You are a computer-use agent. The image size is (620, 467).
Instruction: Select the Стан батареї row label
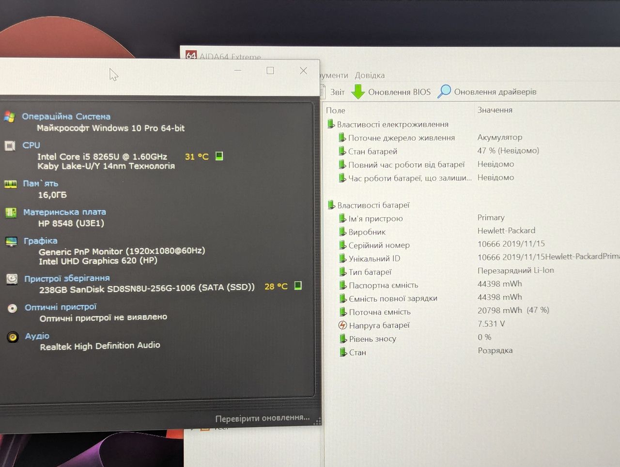point(372,151)
